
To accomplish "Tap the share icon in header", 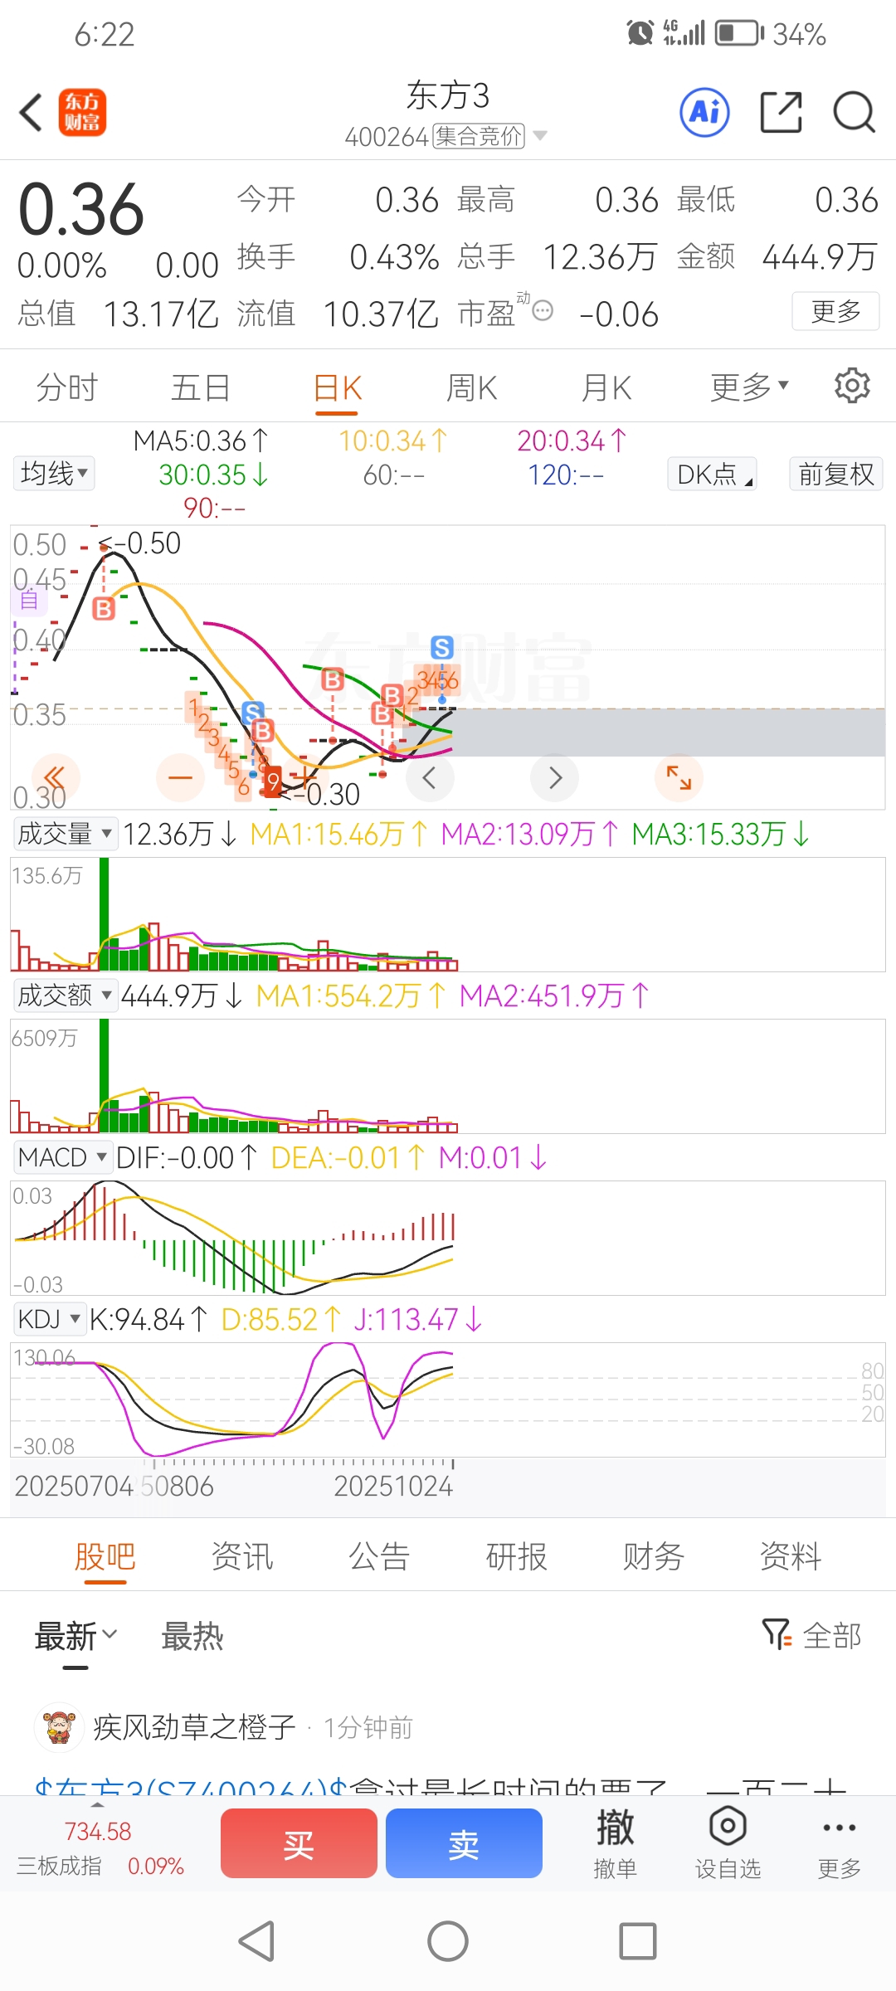I will (782, 112).
